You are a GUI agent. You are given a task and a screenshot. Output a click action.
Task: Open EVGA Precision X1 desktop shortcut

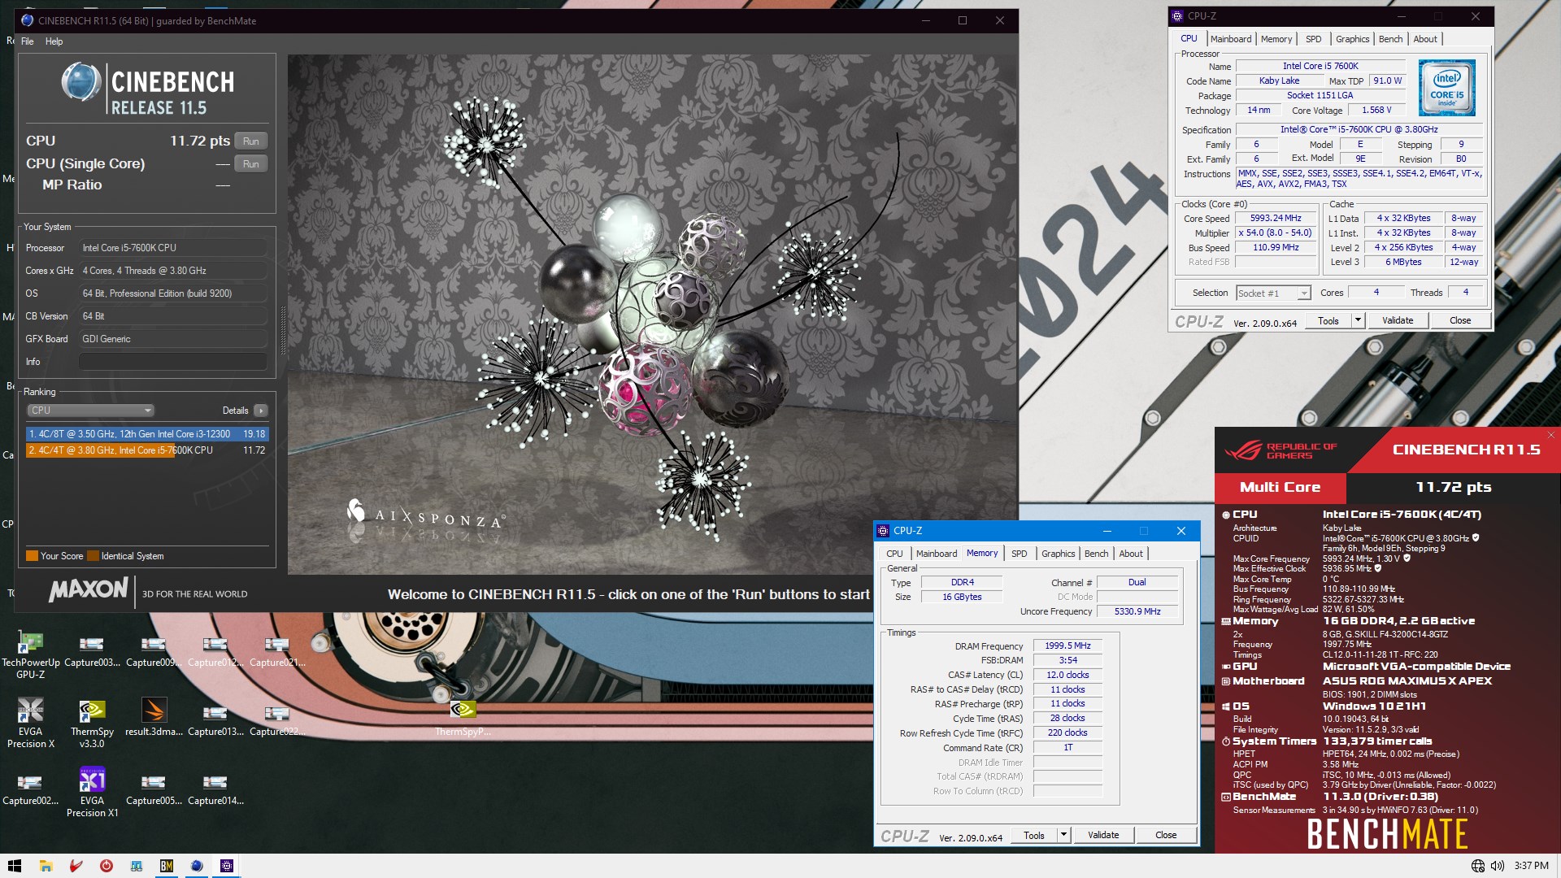click(92, 793)
